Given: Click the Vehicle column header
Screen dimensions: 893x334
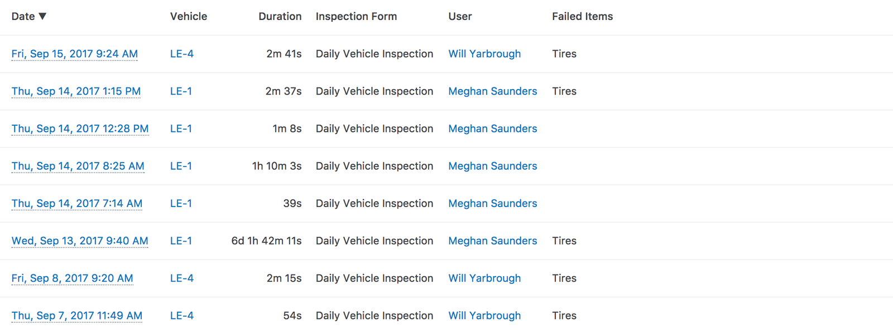Looking at the screenshot, I should [x=189, y=17].
